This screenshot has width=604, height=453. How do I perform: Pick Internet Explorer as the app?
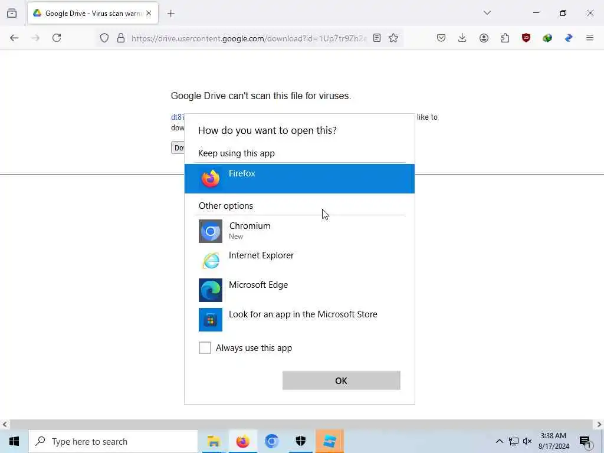[299, 260]
